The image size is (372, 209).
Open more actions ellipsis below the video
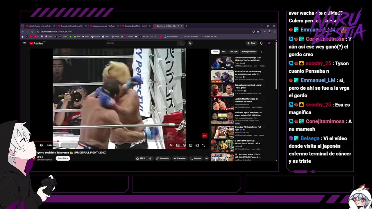206,158
